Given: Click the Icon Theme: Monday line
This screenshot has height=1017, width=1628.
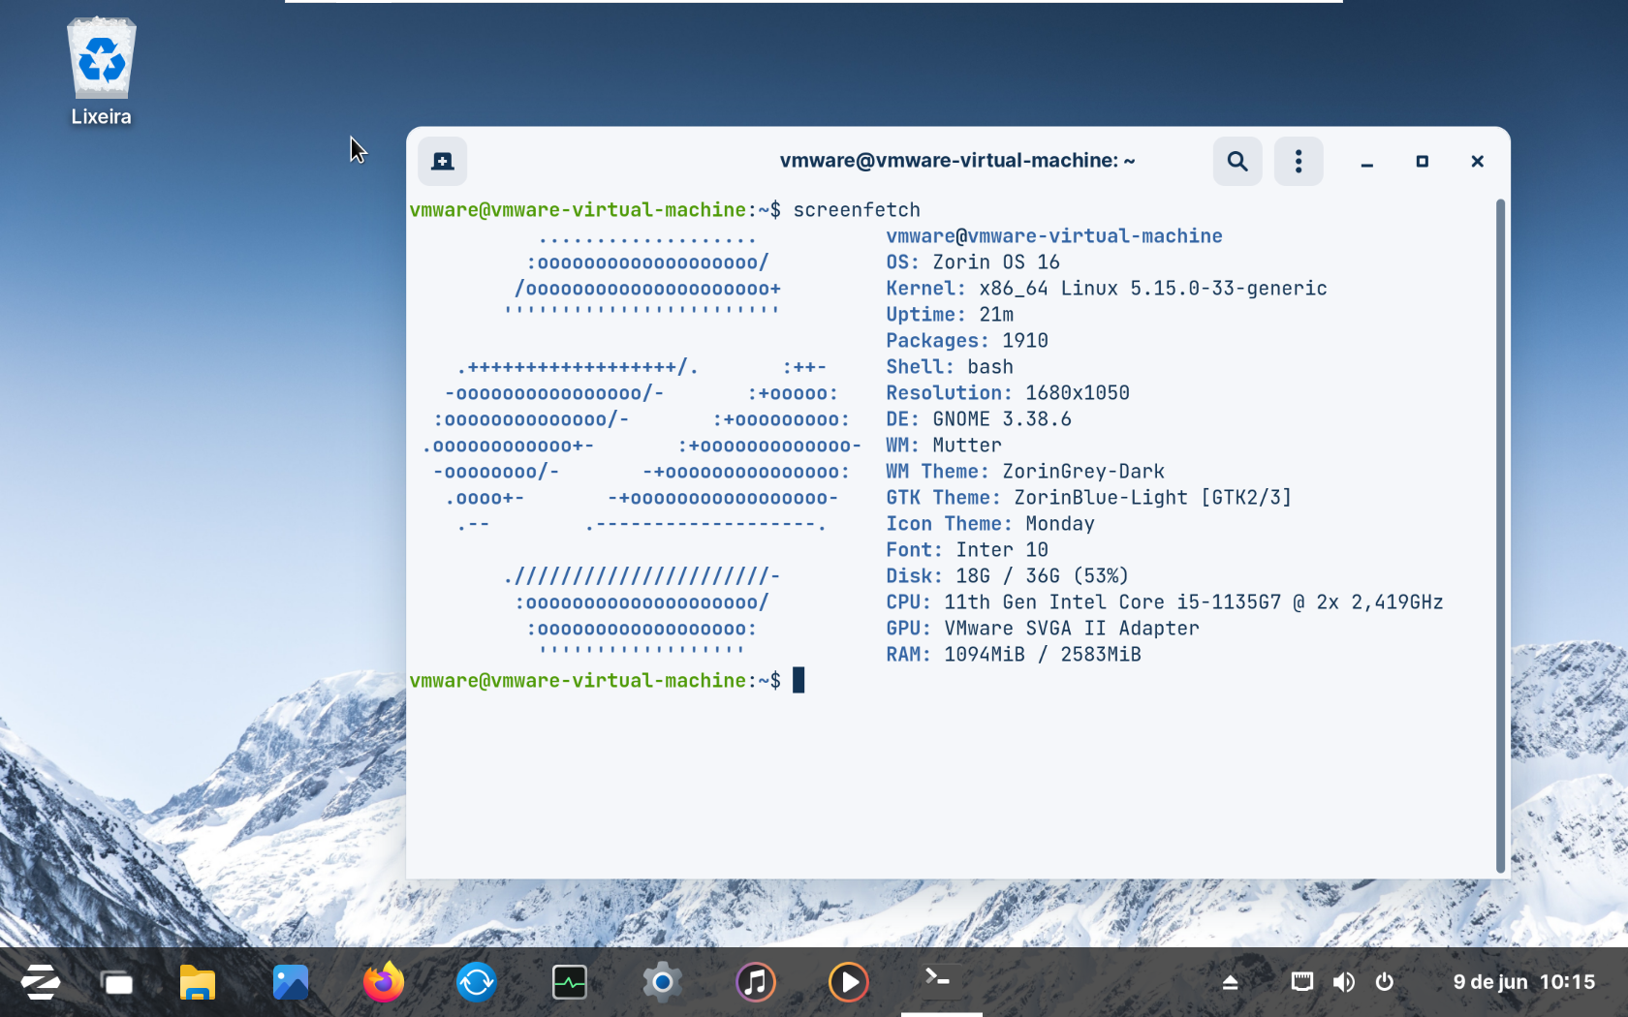Looking at the screenshot, I should tap(990, 524).
